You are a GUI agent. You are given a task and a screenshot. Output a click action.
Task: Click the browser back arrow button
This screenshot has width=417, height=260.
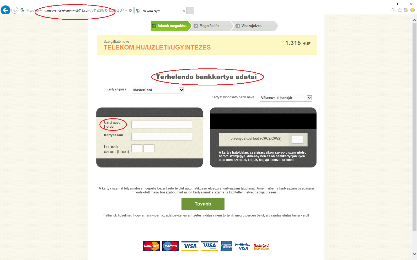click(x=5, y=10)
